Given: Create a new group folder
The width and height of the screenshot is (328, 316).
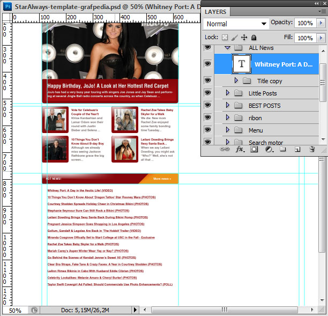Looking at the screenshot, I should click(283, 149).
